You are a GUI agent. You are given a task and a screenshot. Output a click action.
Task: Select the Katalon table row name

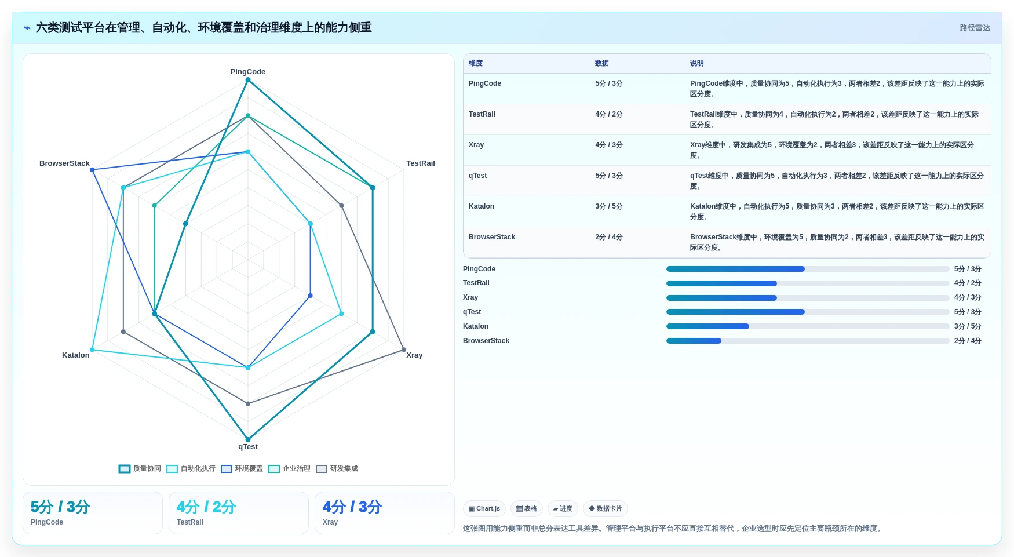click(x=482, y=206)
